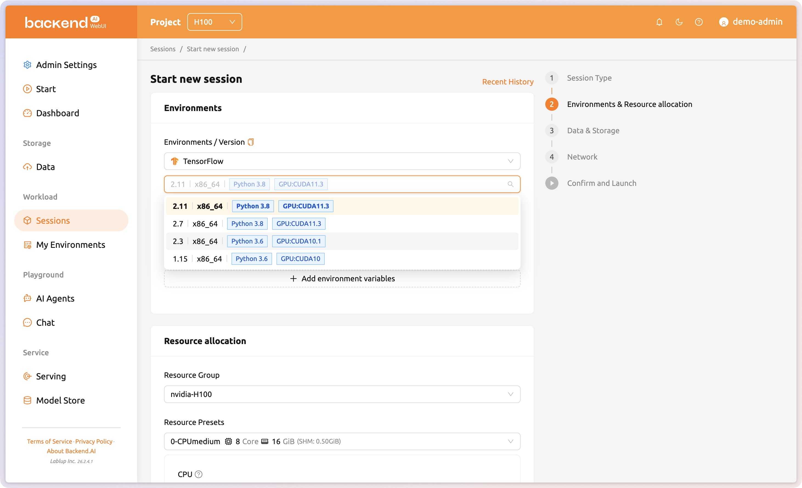Click the search icon in version field
Screen dimensions: 802x488
[510, 184]
